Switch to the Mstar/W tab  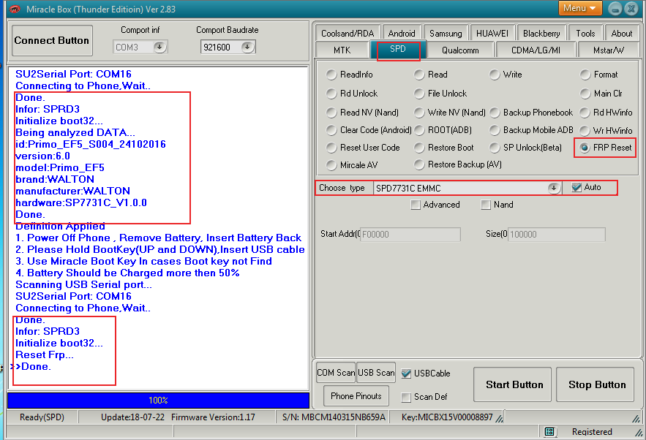pos(609,50)
